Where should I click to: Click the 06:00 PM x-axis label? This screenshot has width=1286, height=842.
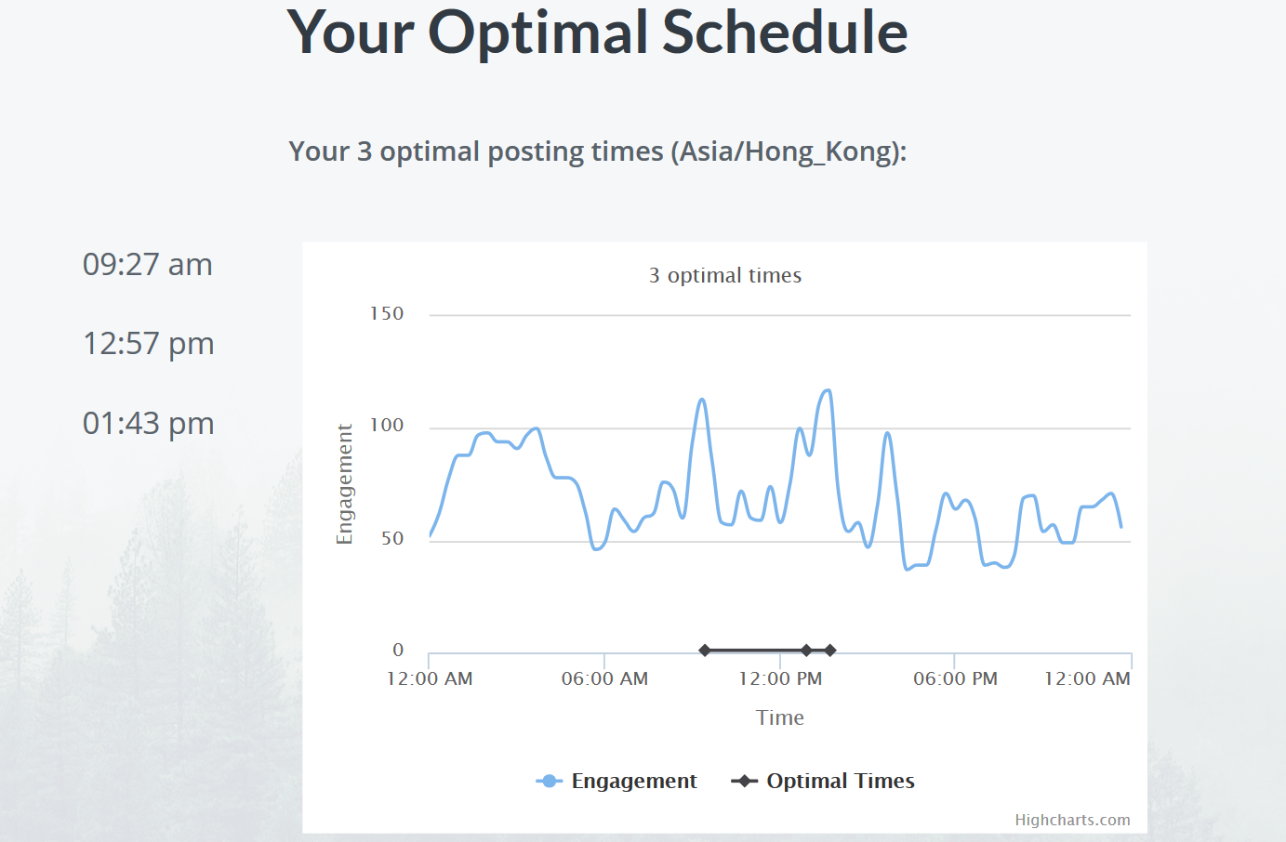click(955, 678)
